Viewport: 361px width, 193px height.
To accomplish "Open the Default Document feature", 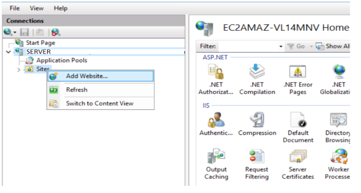I will [298, 128].
